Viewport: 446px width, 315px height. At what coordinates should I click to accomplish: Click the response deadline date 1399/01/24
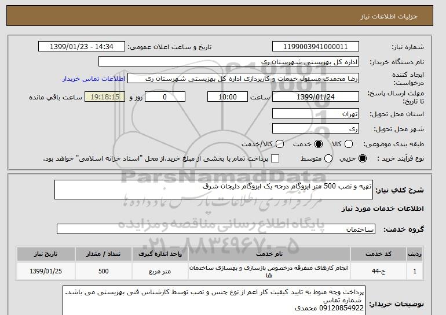(x=316, y=97)
